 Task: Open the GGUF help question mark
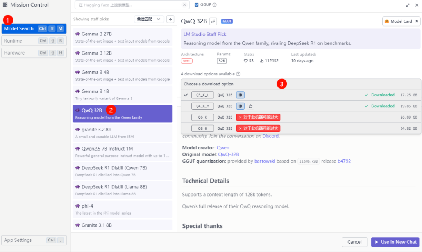[215, 5]
